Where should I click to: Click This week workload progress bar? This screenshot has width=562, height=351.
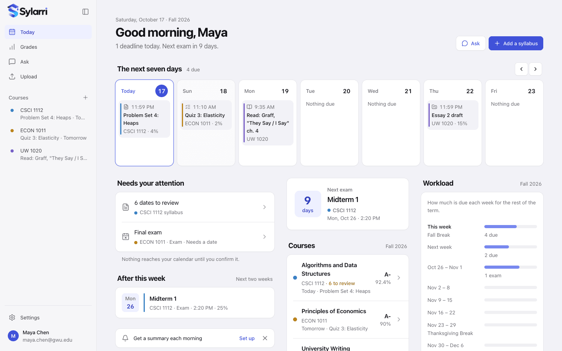pos(510,227)
